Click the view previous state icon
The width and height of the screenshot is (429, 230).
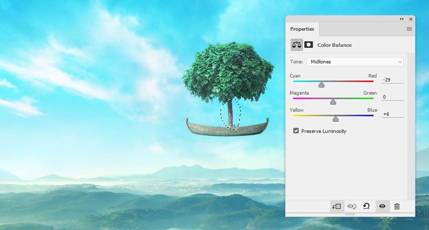point(352,206)
